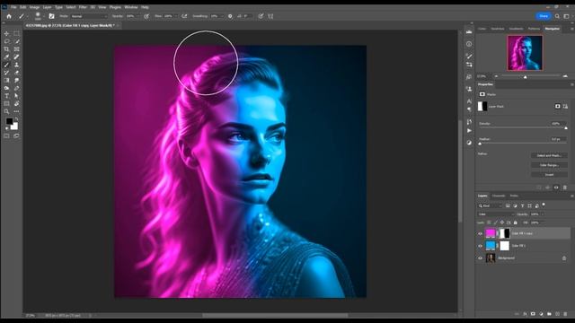Viewport: 575px width, 323px height.
Task: Click the Select and Mask button
Action: [x=549, y=155]
